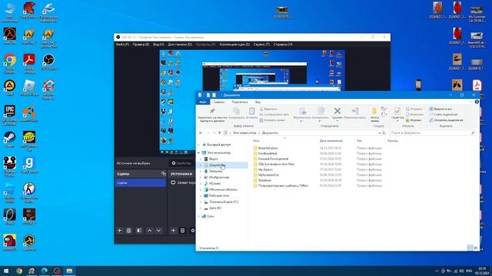Click the Move to icon in ribbon
The width and height of the screenshot is (492, 276).
(302, 110)
